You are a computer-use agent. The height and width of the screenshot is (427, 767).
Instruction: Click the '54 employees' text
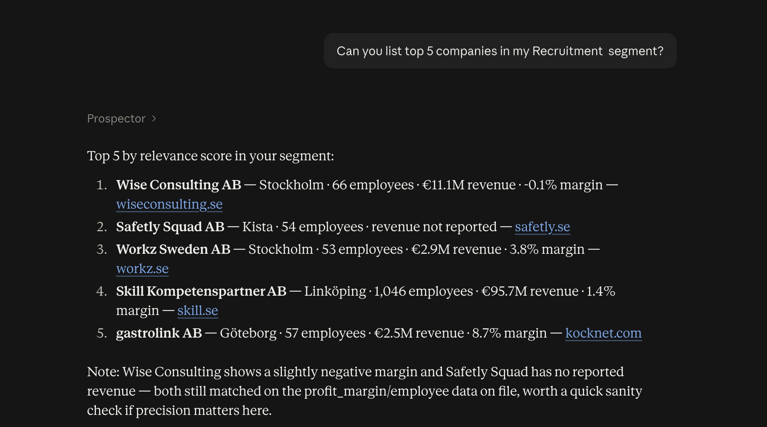[322, 227]
